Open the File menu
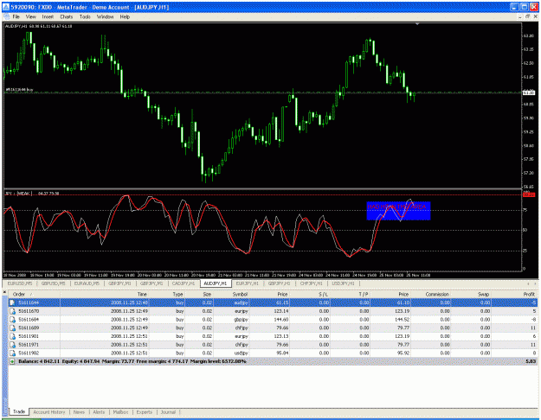541x420 pixels. click(x=16, y=16)
